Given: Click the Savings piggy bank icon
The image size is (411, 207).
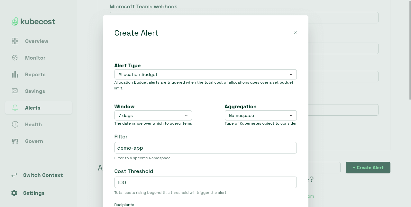Looking at the screenshot, I should [x=15, y=91].
